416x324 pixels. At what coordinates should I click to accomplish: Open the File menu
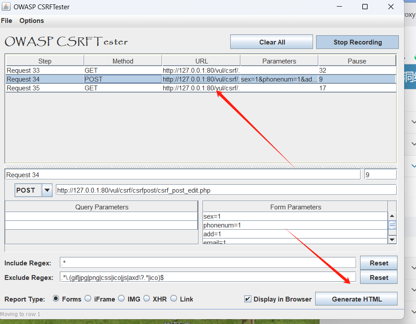(x=7, y=21)
